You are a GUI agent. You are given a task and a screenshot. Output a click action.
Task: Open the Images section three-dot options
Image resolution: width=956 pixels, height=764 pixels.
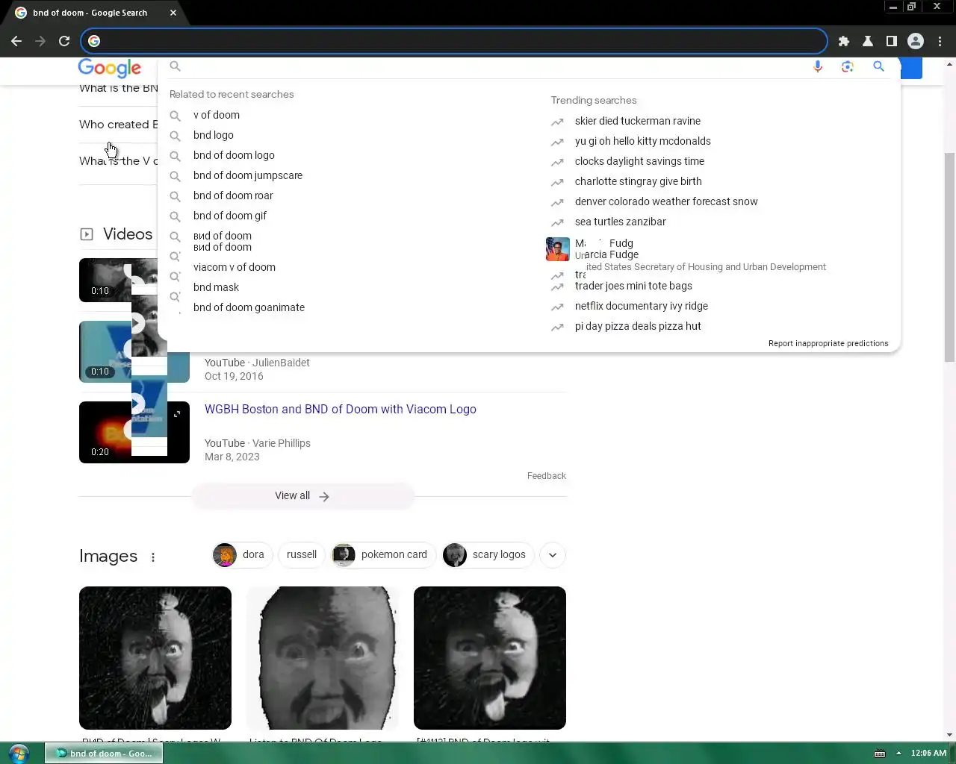tap(153, 557)
